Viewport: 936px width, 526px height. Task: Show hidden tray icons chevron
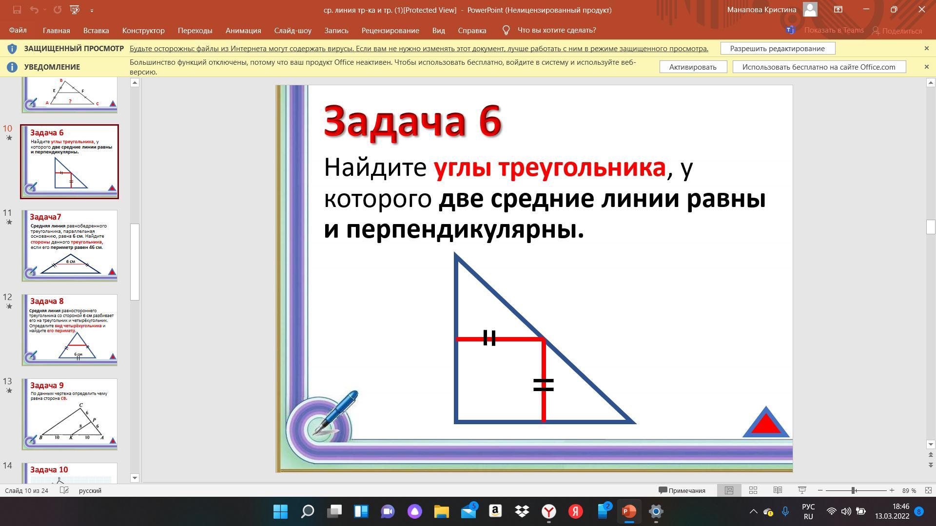[753, 511]
